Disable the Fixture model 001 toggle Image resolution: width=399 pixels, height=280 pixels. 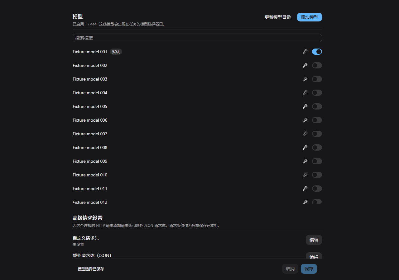317,52
